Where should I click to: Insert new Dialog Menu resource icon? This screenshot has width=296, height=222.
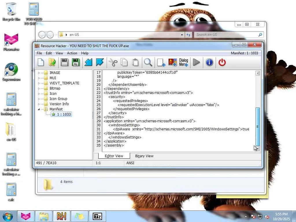point(184,62)
